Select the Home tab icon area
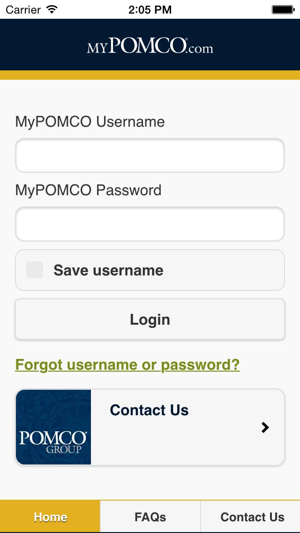The width and height of the screenshot is (300, 533). tap(50, 517)
